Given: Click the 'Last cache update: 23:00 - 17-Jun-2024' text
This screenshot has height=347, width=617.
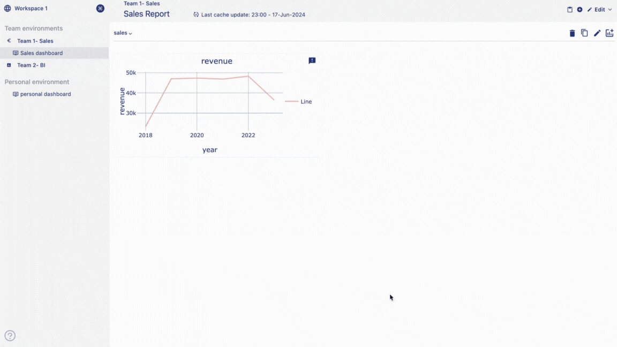Looking at the screenshot, I should click(x=253, y=14).
